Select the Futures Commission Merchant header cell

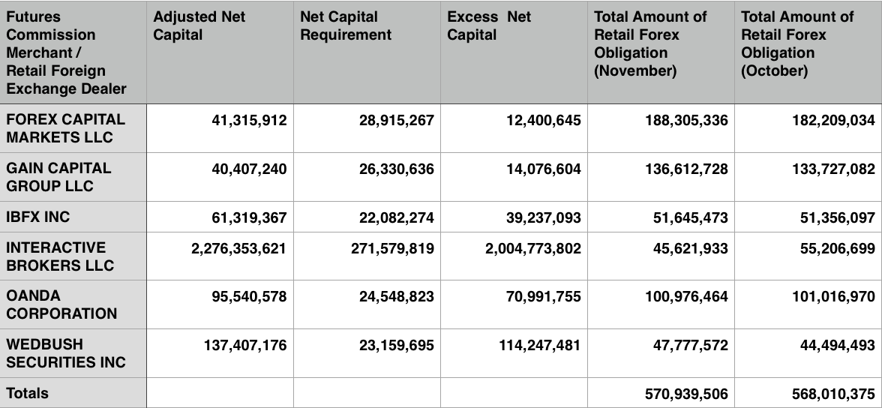(x=66, y=52)
